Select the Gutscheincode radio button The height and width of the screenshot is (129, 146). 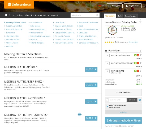click(107, 100)
